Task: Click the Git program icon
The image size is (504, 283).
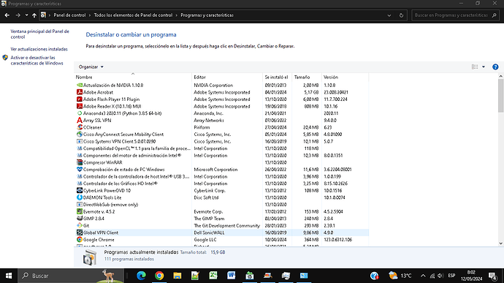Action: [x=80, y=226]
